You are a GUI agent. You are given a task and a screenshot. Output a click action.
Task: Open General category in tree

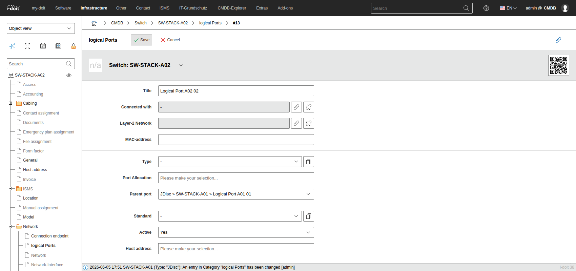pyautogui.click(x=30, y=160)
